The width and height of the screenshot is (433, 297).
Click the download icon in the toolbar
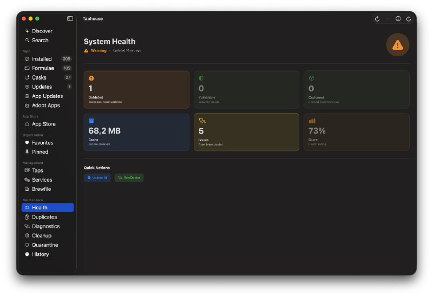(398, 19)
